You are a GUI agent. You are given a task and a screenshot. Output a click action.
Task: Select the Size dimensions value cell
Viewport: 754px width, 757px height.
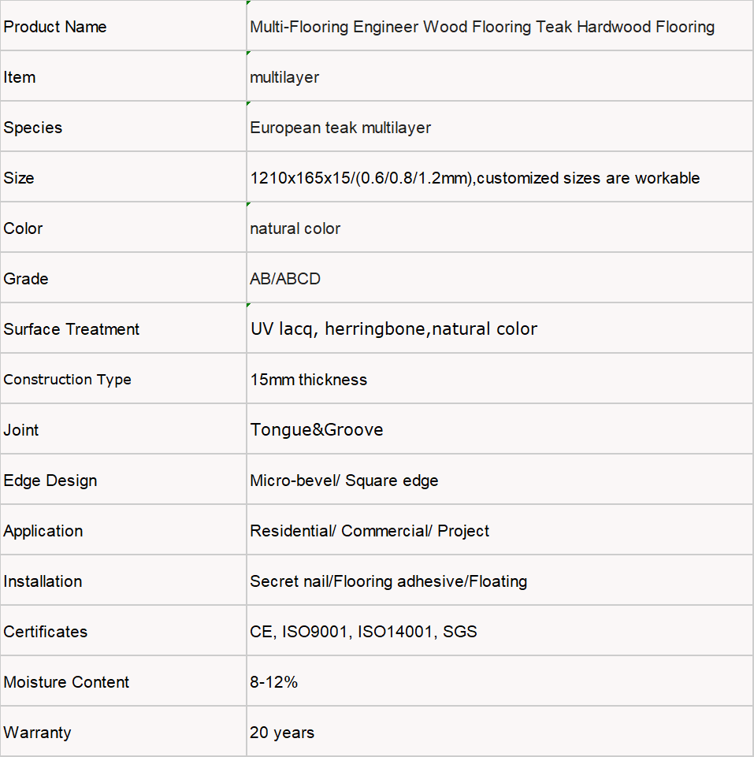pyautogui.click(x=500, y=177)
